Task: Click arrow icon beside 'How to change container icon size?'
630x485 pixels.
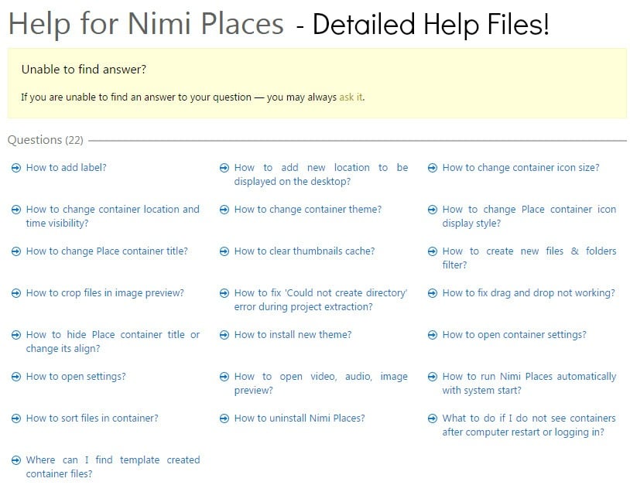Action: click(x=433, y=168)
